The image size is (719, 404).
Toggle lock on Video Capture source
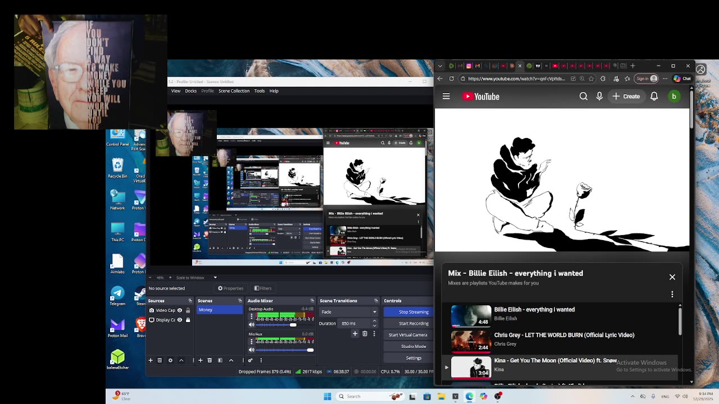188,310
